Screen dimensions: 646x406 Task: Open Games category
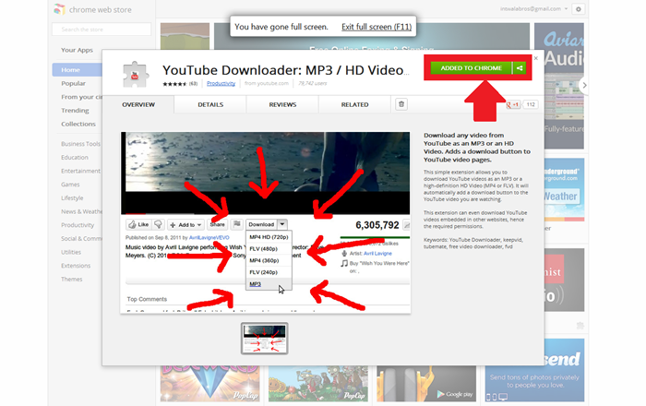click(x=70, y=185)
